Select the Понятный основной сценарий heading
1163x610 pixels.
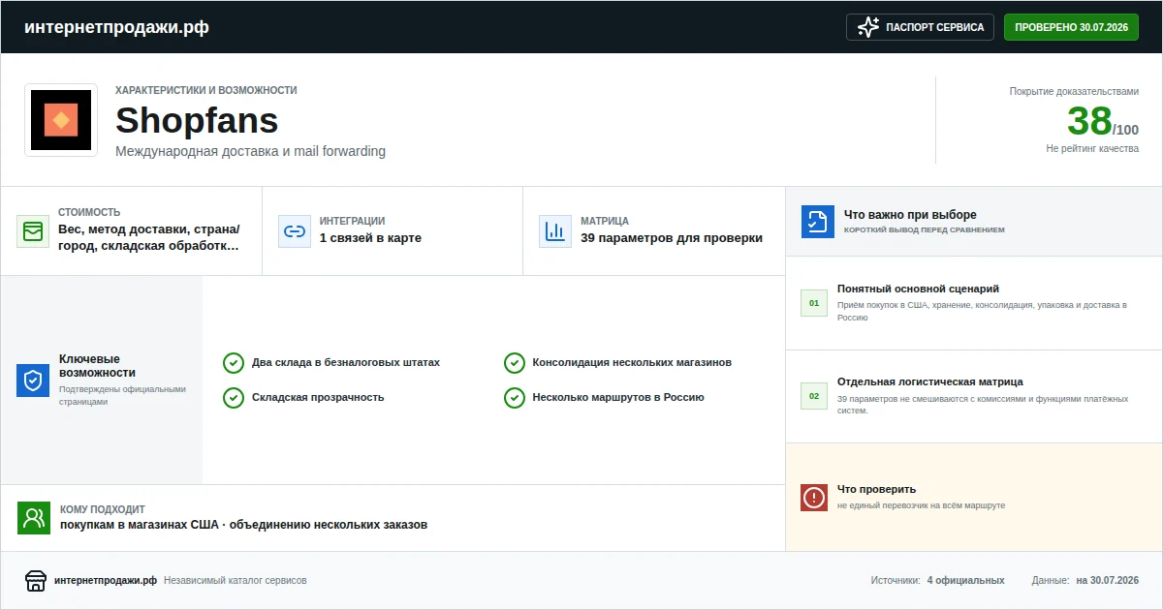(918, 289)
